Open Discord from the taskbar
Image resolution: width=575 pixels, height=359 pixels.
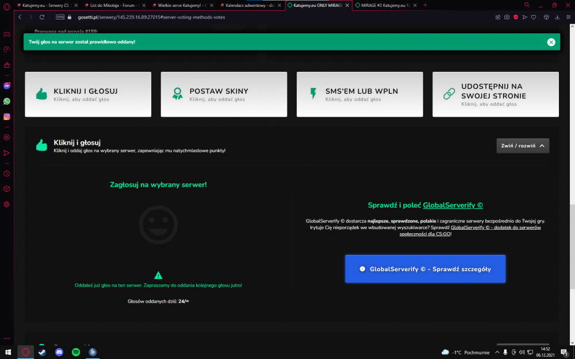[x=59, y=352]
